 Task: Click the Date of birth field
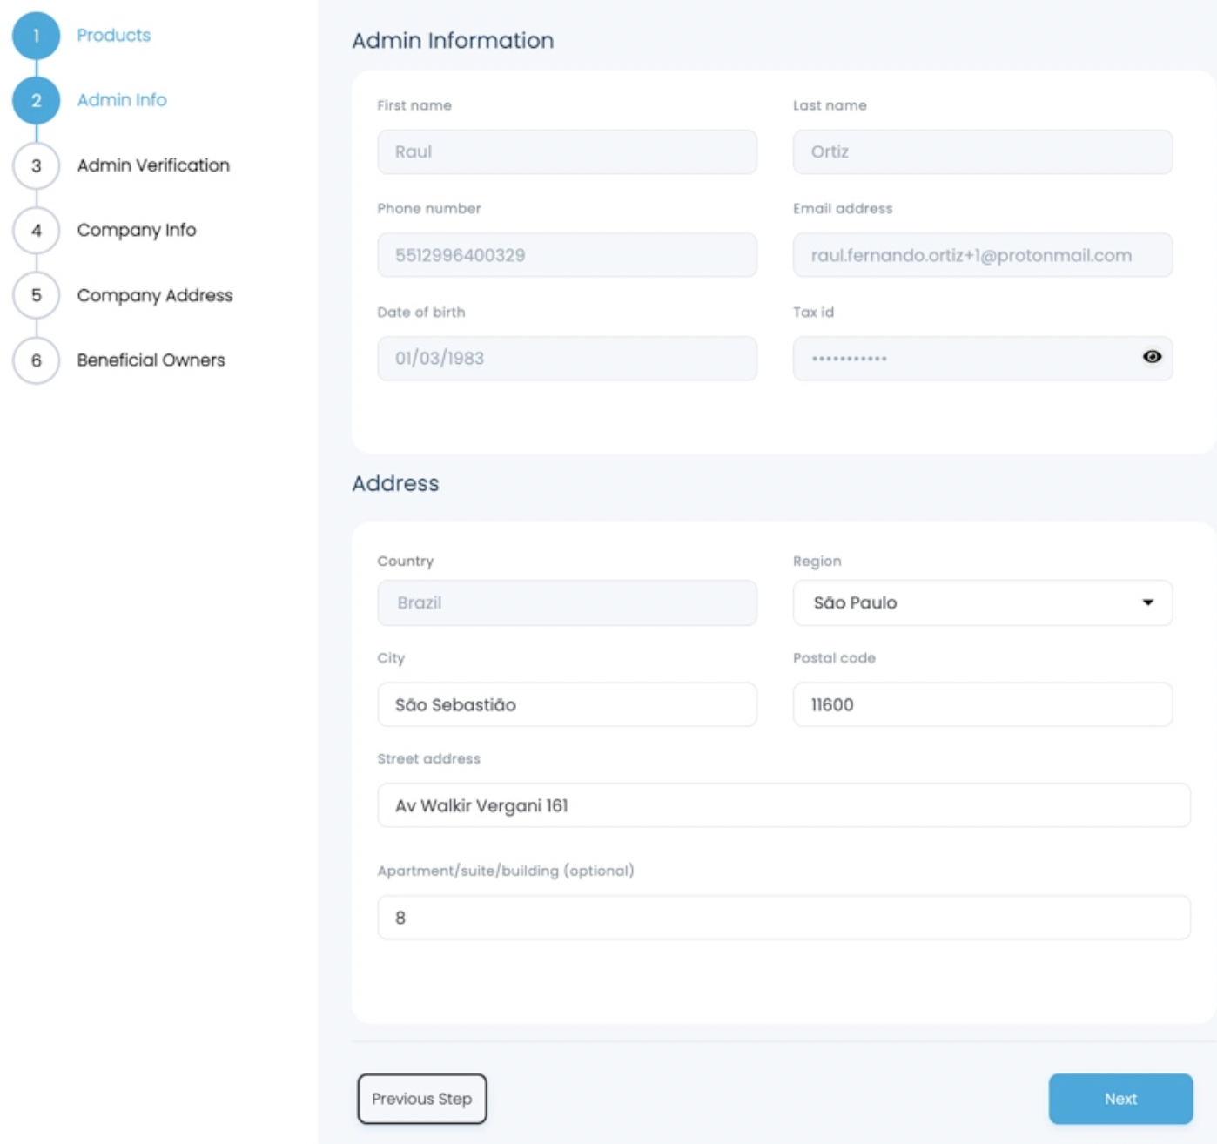(x=567, y=359)
